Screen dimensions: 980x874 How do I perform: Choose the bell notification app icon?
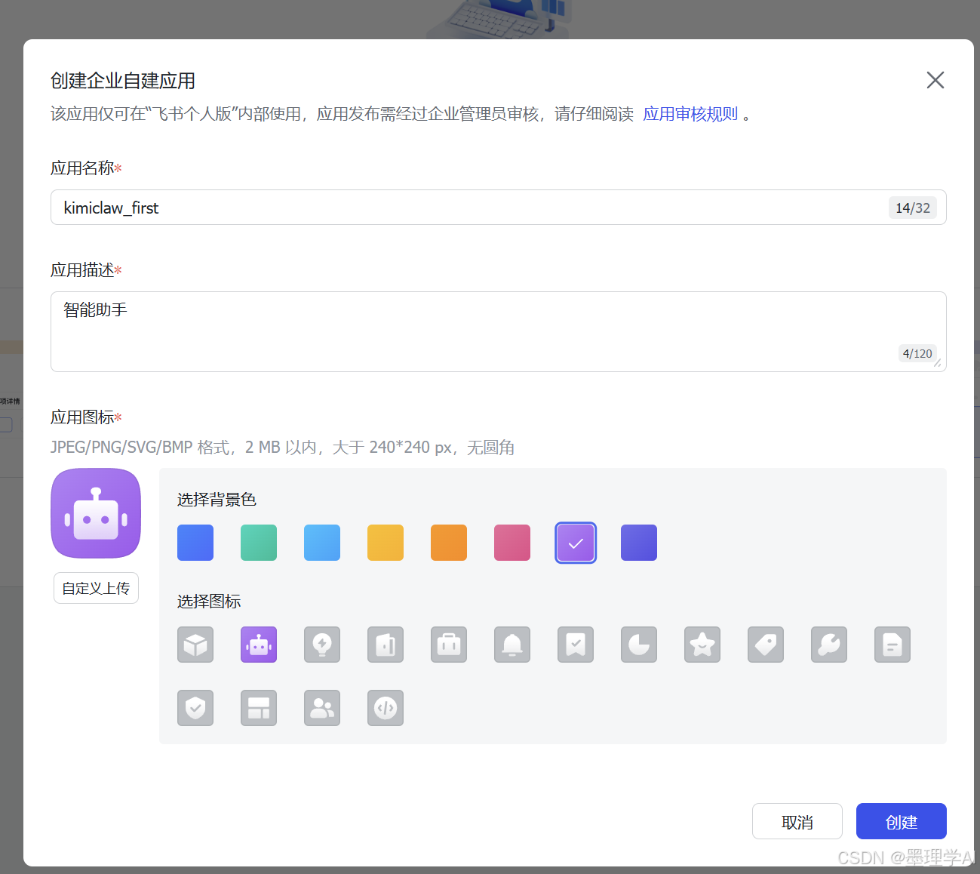(x=512, y=645)
